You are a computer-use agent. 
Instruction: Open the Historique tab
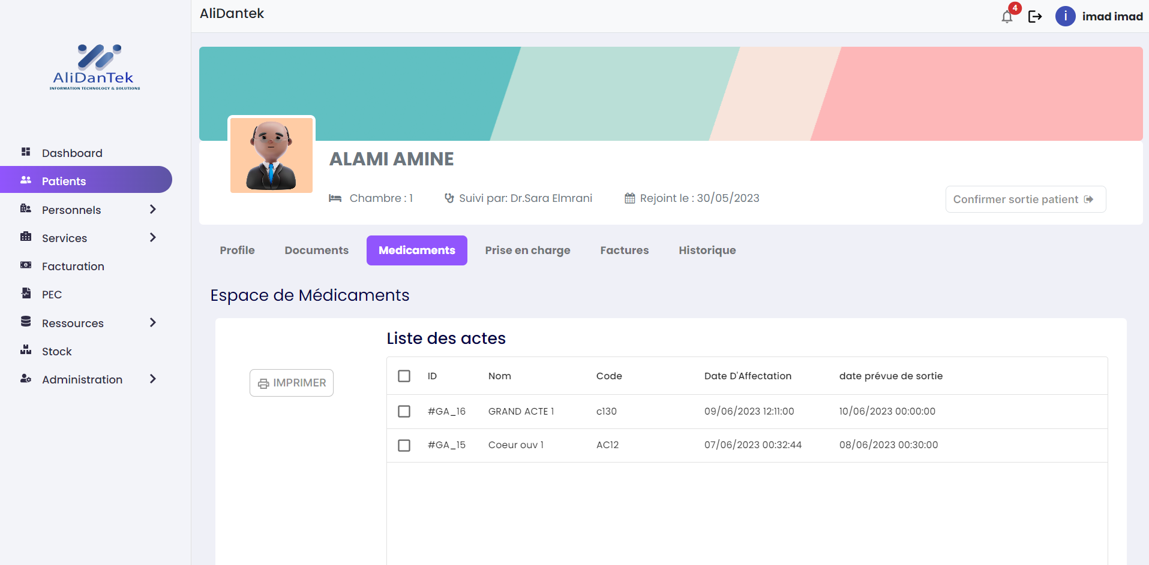click(707, 250)
